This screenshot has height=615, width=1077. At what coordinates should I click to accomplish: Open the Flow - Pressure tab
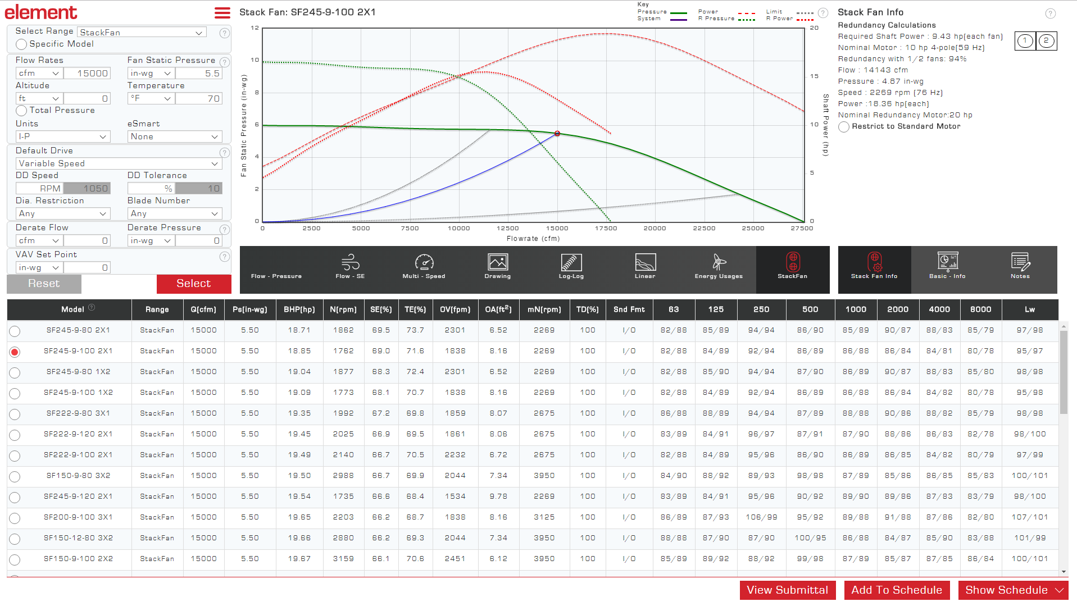(x=276, y=270)
